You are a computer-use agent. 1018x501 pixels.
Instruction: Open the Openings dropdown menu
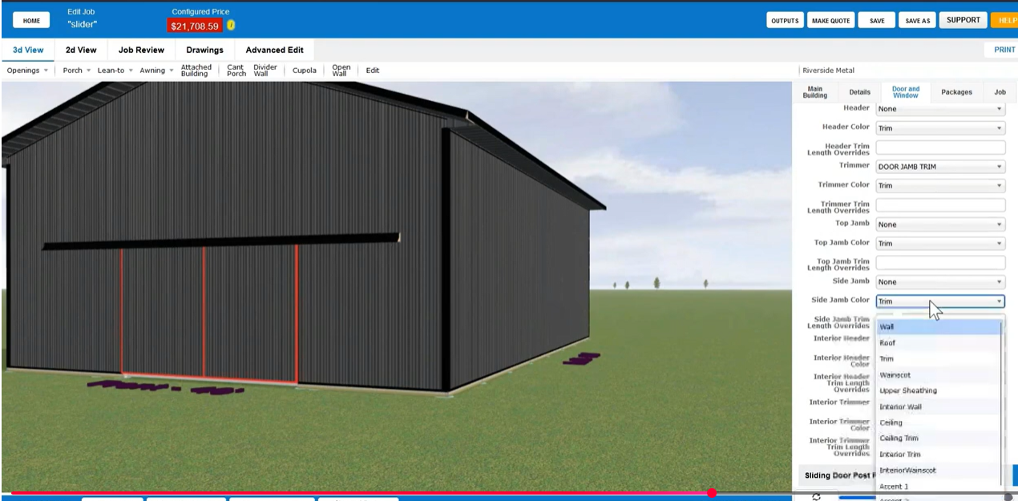point(27,71)
